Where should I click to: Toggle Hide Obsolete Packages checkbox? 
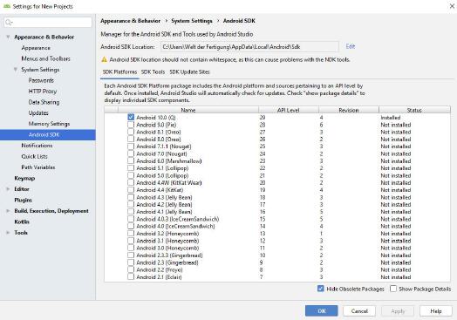tap(321, 289)
